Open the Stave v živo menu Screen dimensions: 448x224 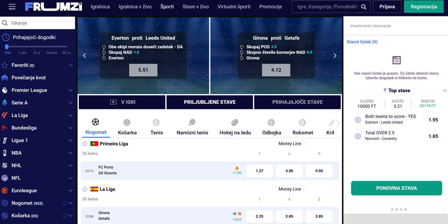(x=196, y=7)
